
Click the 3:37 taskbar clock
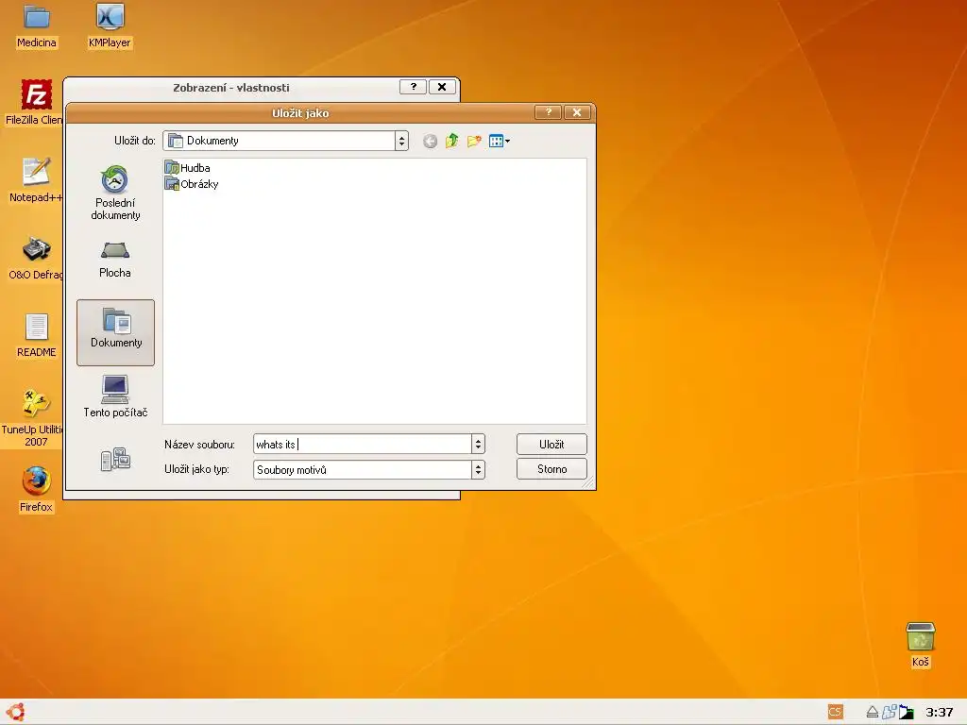[940, 712]
